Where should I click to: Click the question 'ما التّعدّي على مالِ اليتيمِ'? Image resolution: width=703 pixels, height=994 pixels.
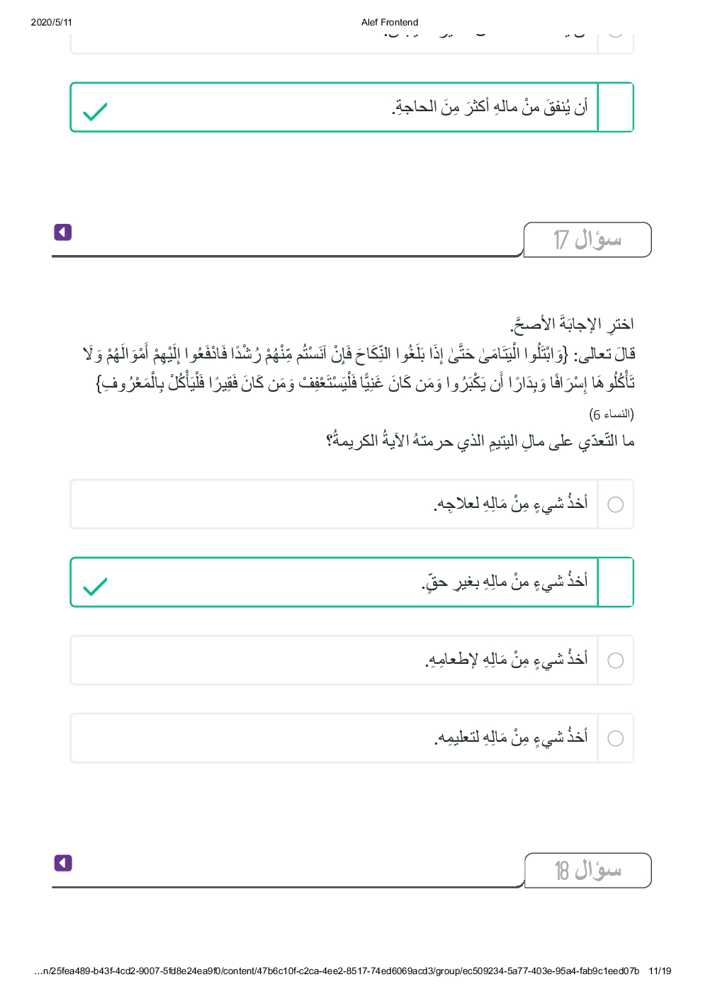point(480,441)
